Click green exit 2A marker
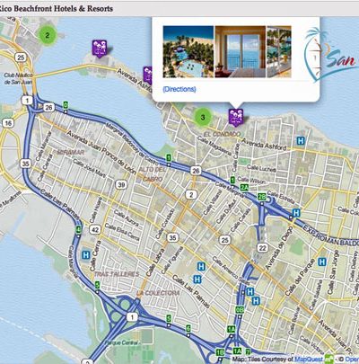This screenshot has height=364, width=359. tap(244, 188)
